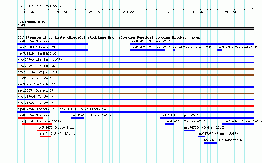The image size is (262, 163).
Task: Click the 241230k ruler tick label
Action: 163,12
